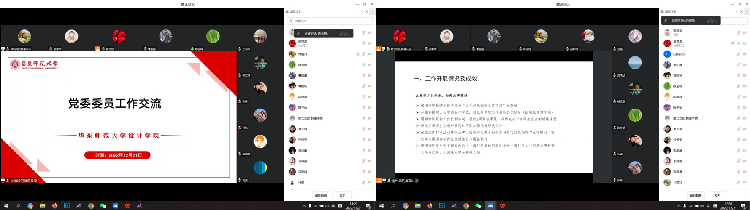Click 改名 button in 成员(33) panel
Screen dimensions: 750x210
tap(342, 196)
